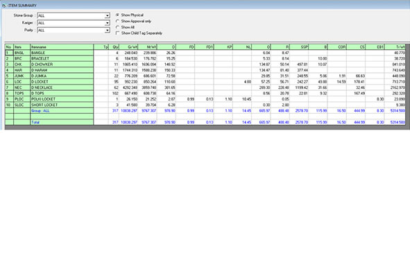Click the SLOC item code cell
410x256 pixels.
(x=22, y=105)
